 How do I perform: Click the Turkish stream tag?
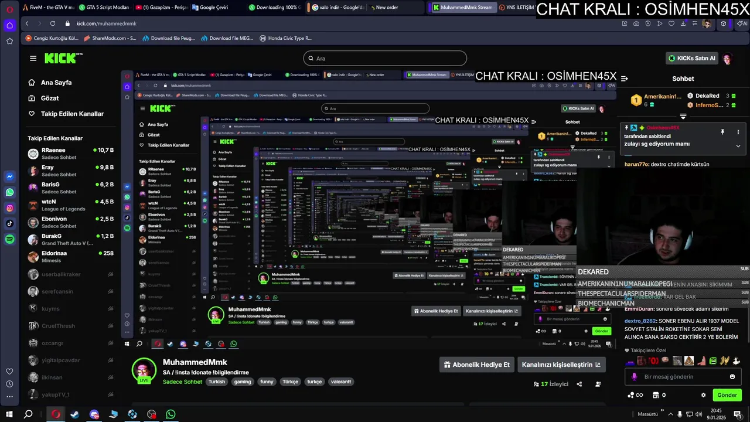tap(217, 382)
